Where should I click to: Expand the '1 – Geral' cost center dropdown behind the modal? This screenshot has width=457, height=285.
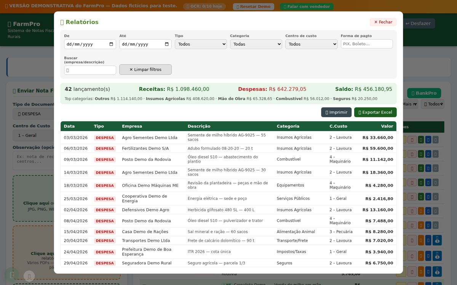[x=34, y=135]
